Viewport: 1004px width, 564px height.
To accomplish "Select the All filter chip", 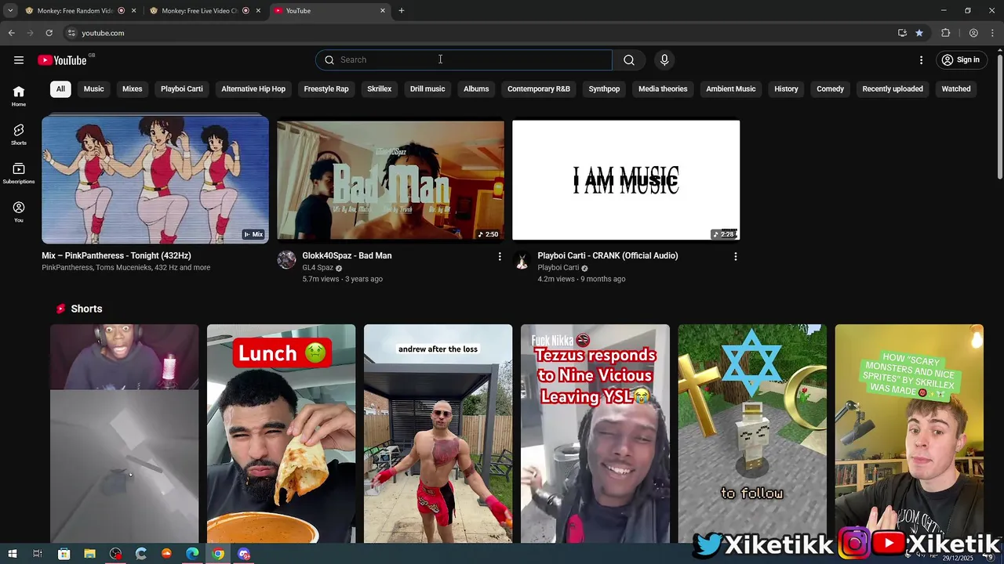I will (60, 89).
